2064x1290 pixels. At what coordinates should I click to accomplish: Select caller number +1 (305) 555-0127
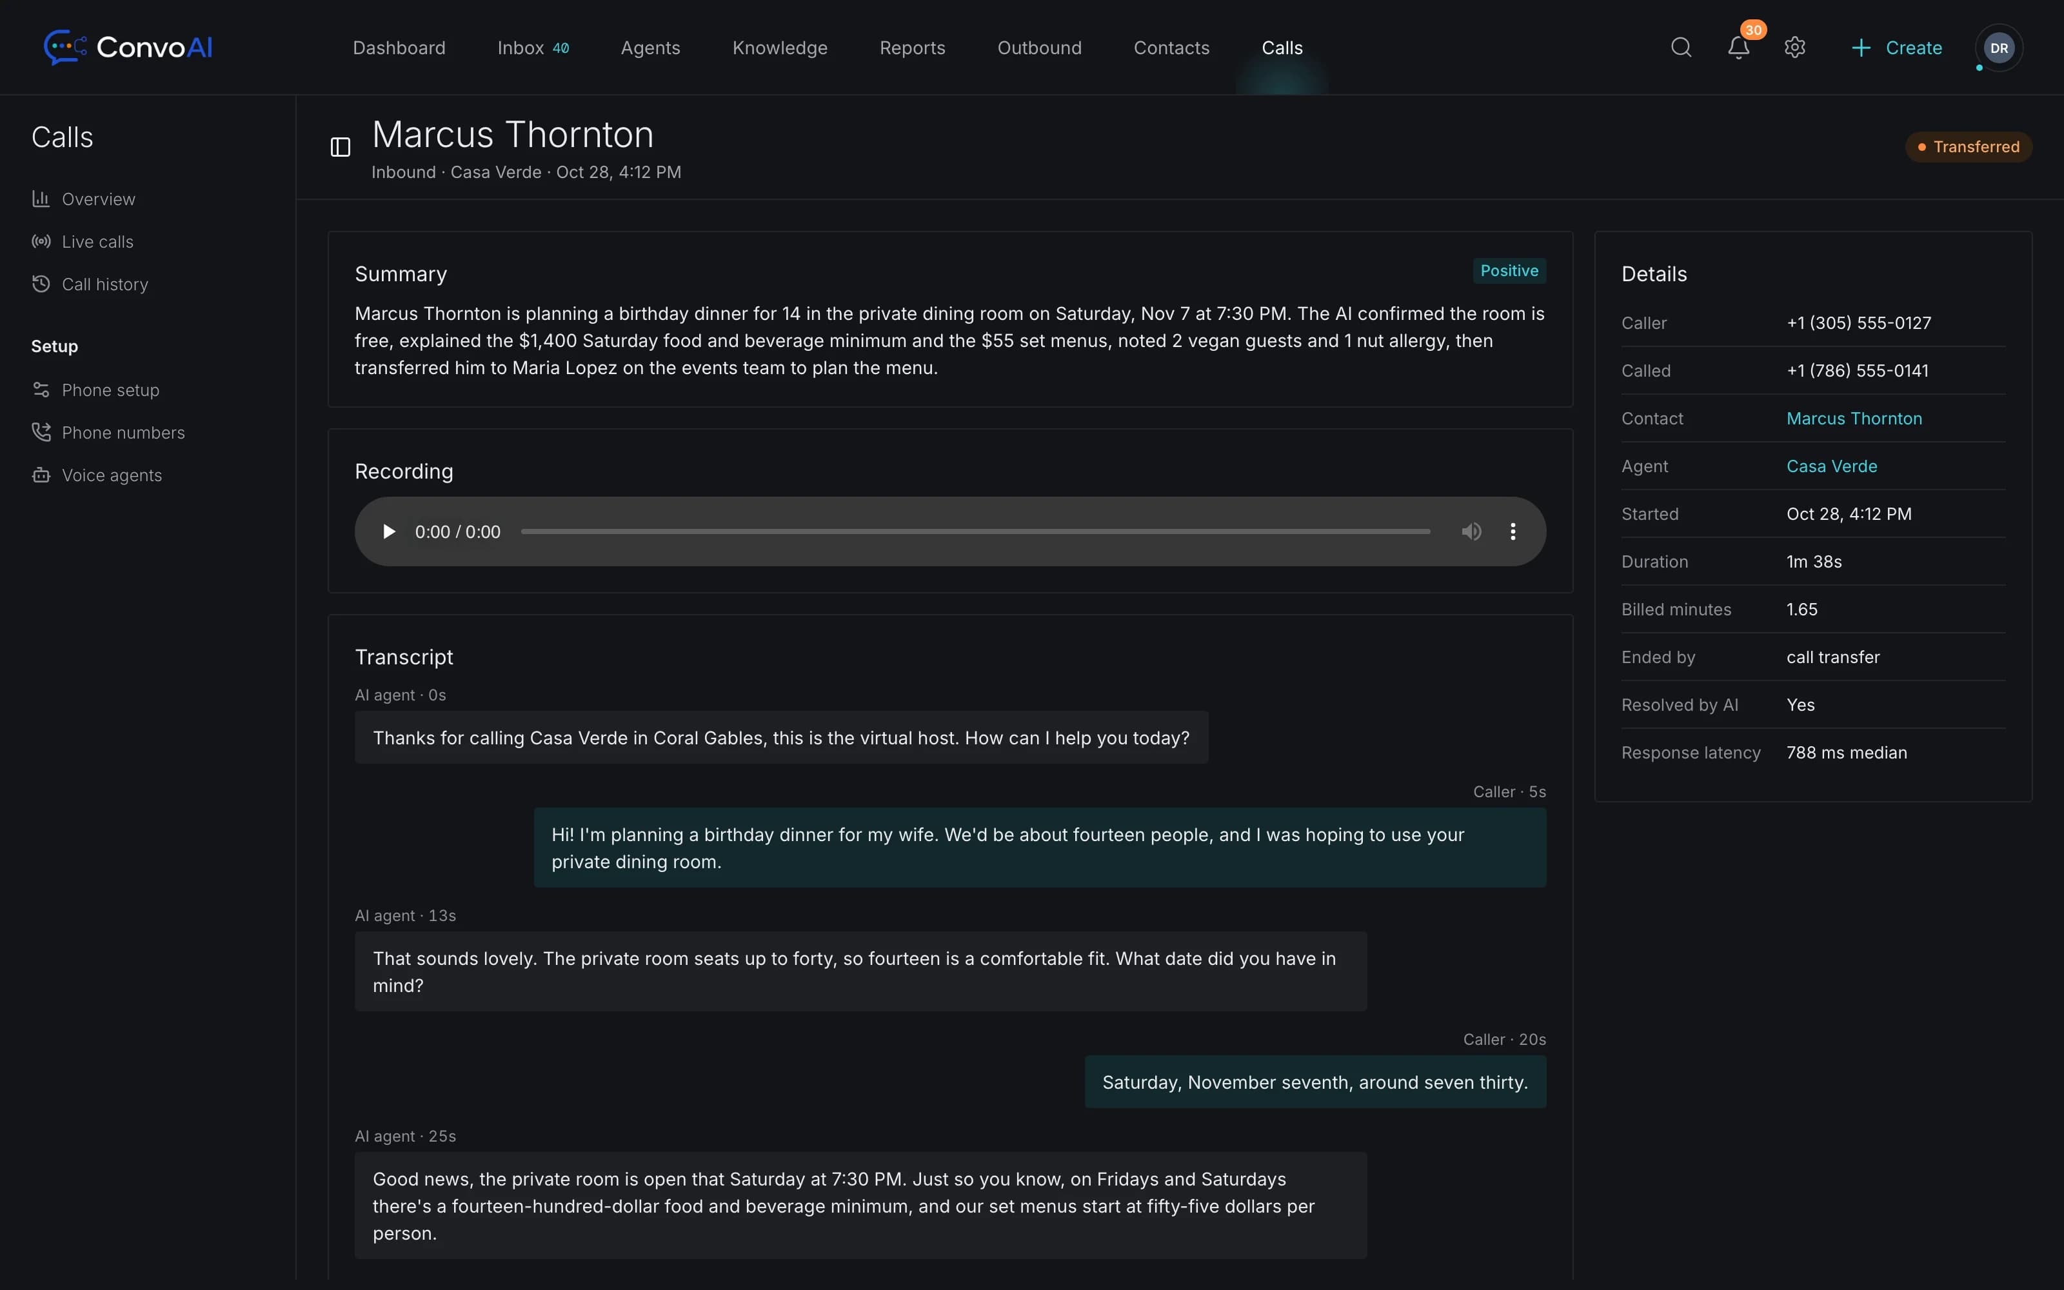(1858, 322)
